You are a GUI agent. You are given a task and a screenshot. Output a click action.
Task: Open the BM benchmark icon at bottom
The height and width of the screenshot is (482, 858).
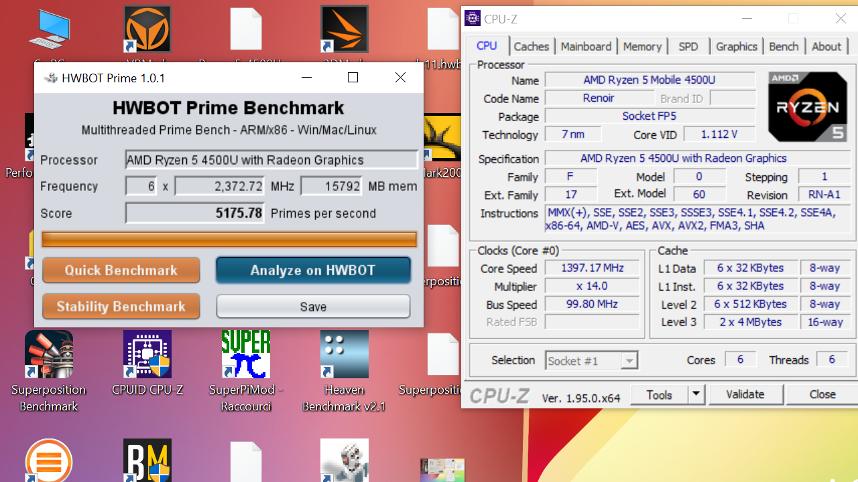[x=147, y=461]
